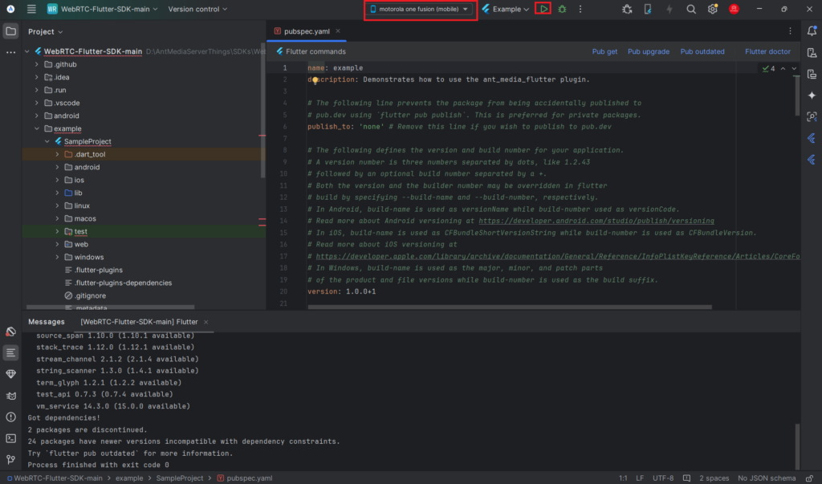The width and height of the screenshot is (822, 484).
Task: Open the main hamburger menu
Action: (x=31, y=9)
